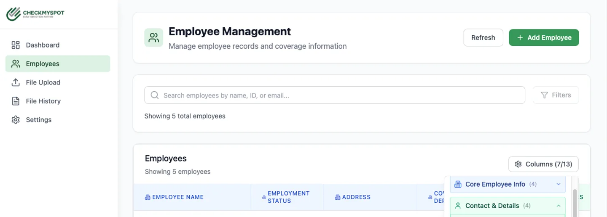
Task: Click the Employees table heading
Action: 166,159
